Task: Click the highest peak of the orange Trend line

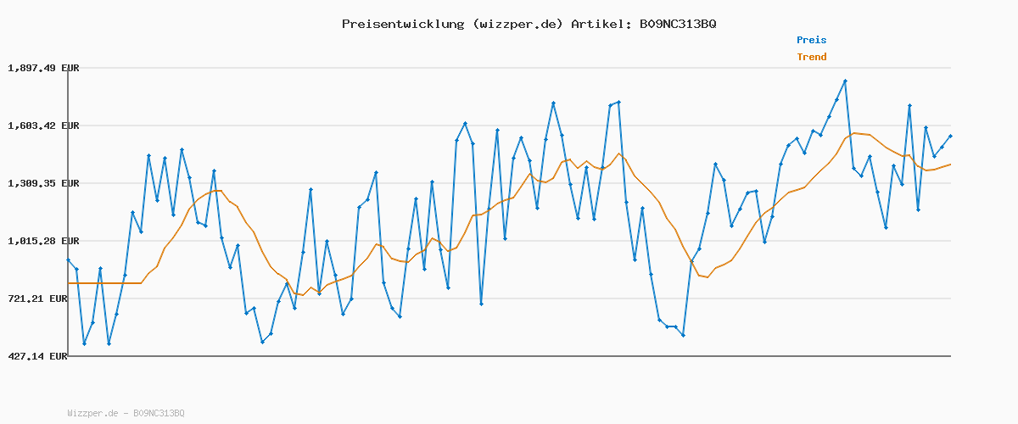Action: coord(854,133)
